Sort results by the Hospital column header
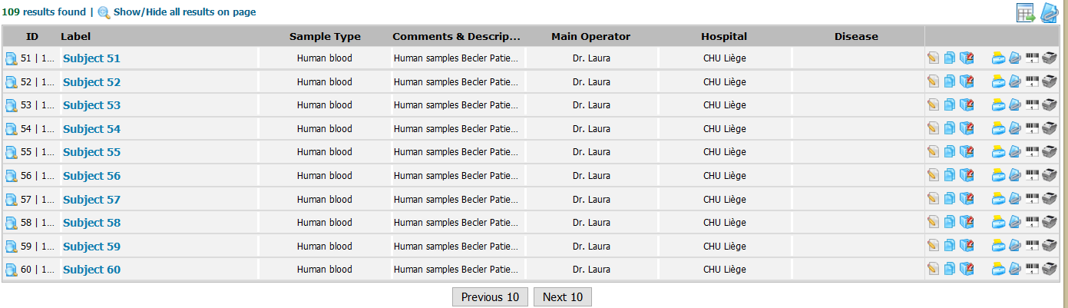Viewport: 1068px width, 308px height. pyautogui.click(x=724, y=36)
